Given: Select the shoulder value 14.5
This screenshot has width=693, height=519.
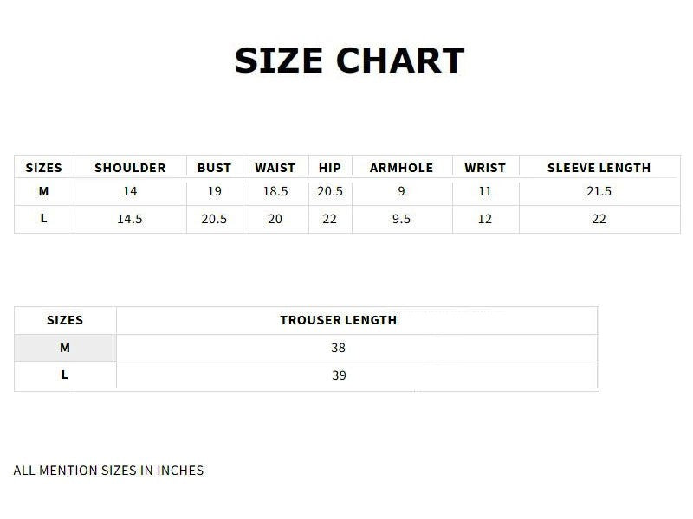Looking at the screenshot, I should point(129,219).
